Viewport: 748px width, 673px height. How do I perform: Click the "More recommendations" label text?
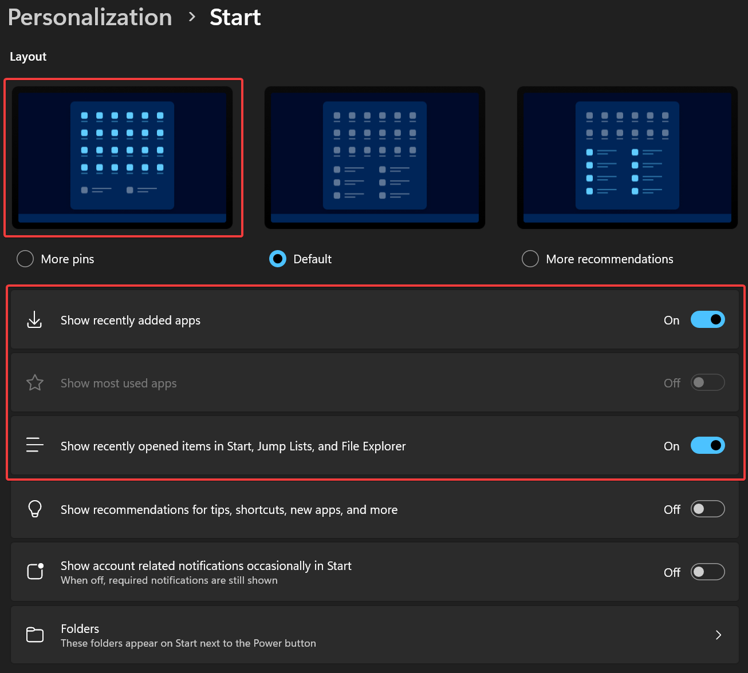610,259
